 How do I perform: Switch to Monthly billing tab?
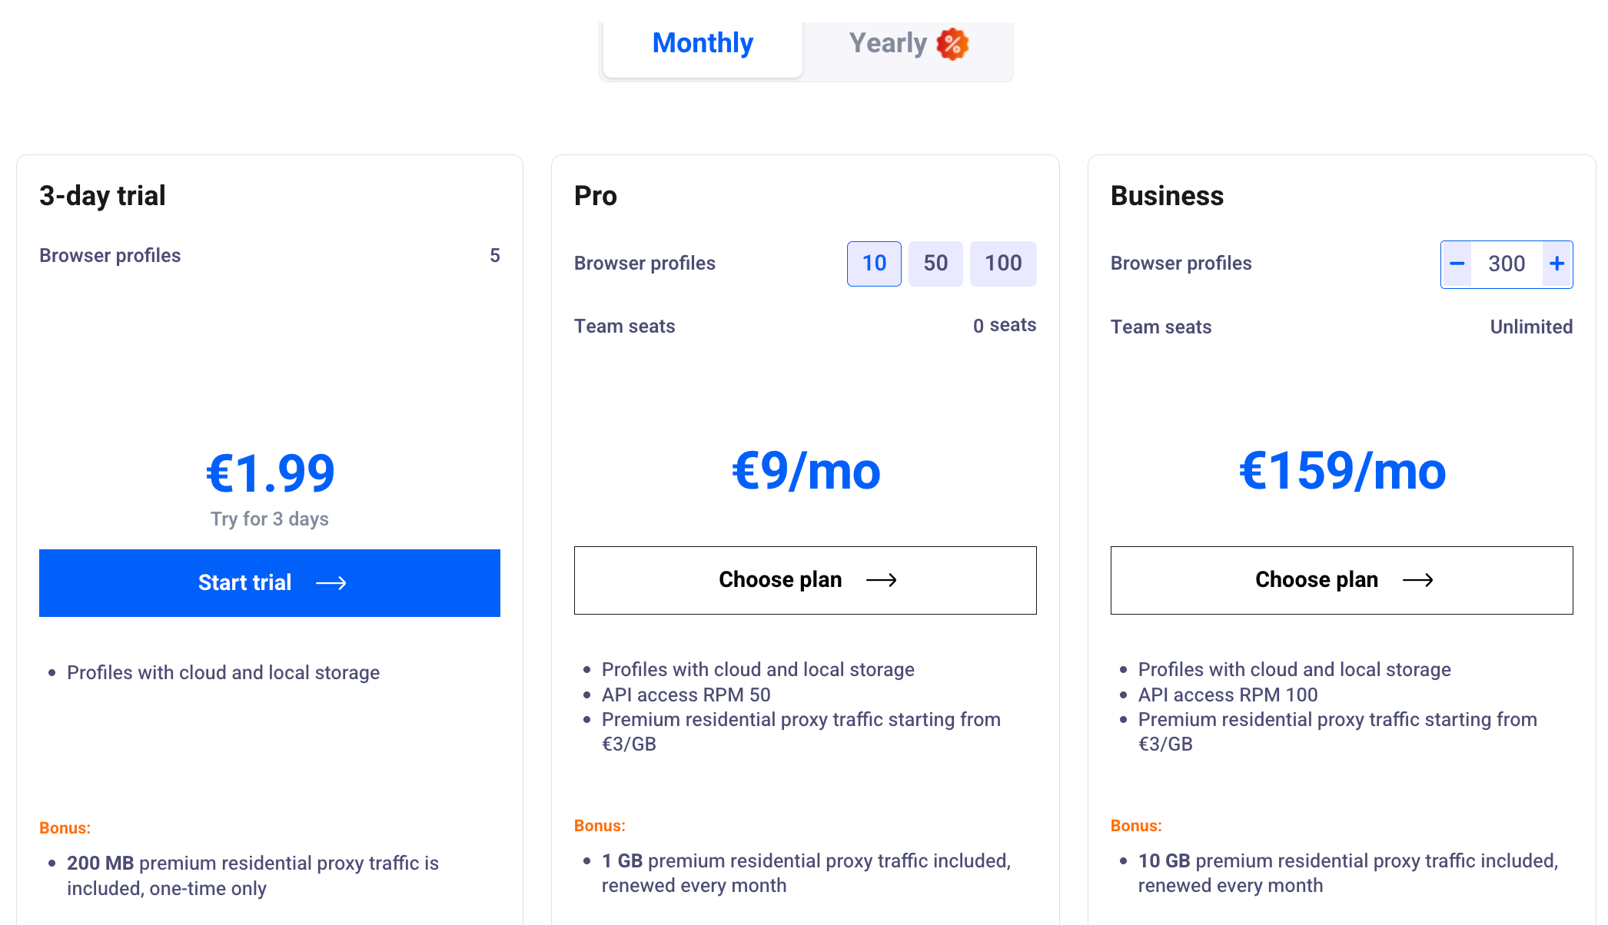pos(703,44)
